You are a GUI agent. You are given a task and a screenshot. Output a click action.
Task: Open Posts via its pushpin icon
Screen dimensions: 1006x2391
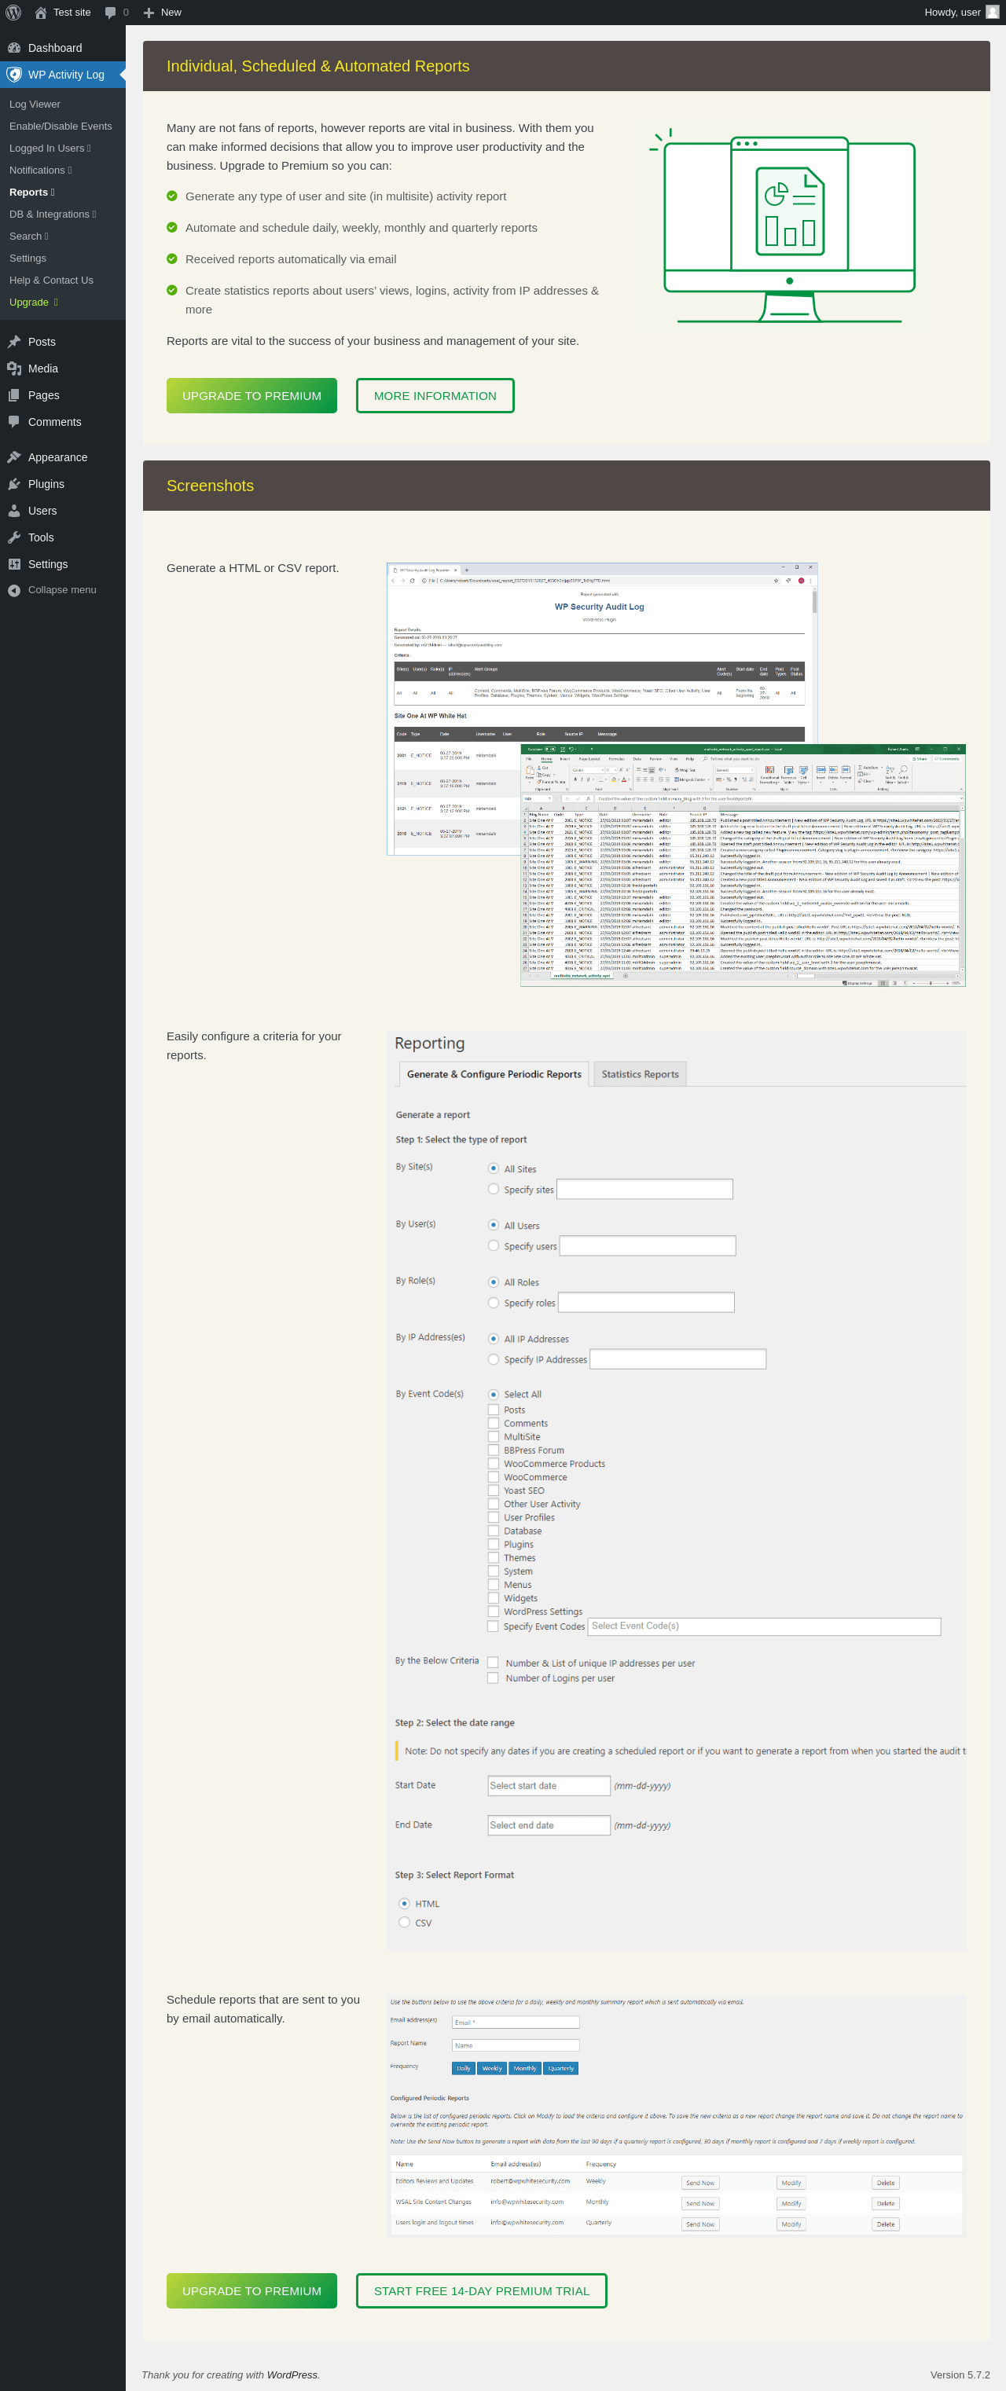click(14, 342)
